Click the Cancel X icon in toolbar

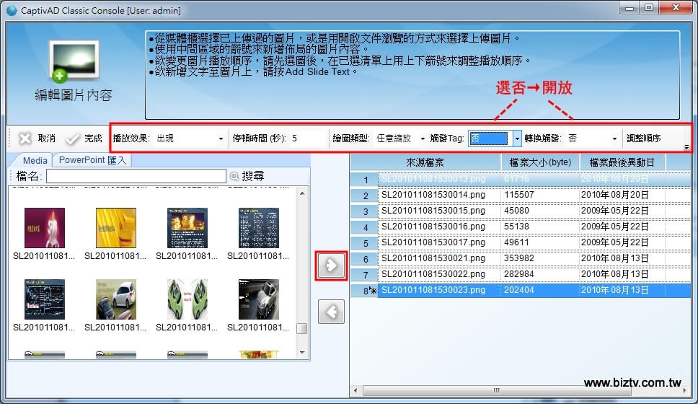25,139
